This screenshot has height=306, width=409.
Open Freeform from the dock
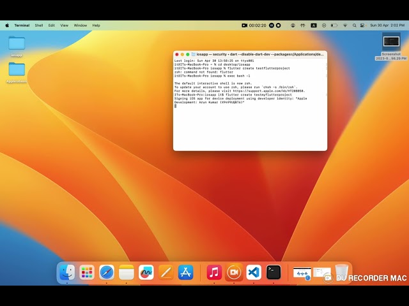tap(146, 272)
